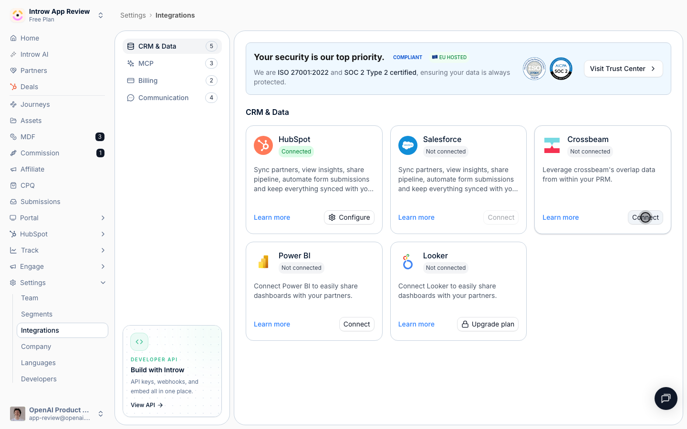Expand the HubSpot sidebar chevron

pyautogui.click(x=103, y=234)
